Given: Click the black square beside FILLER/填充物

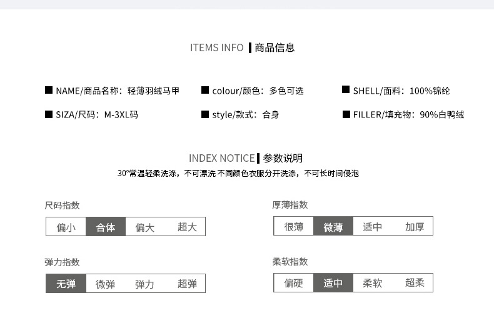Looking at the screenshot, I should 346,114.
